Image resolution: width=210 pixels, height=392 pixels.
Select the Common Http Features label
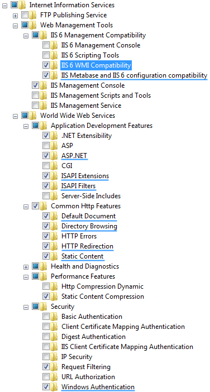coord(86,206)
